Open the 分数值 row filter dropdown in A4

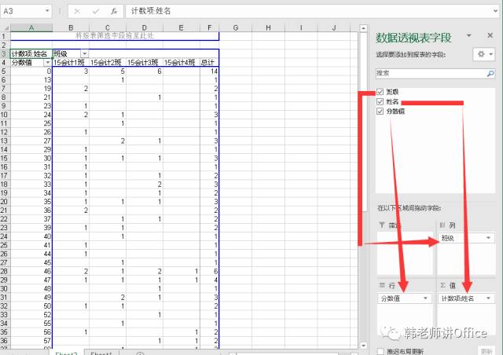[x=48, y=62]
